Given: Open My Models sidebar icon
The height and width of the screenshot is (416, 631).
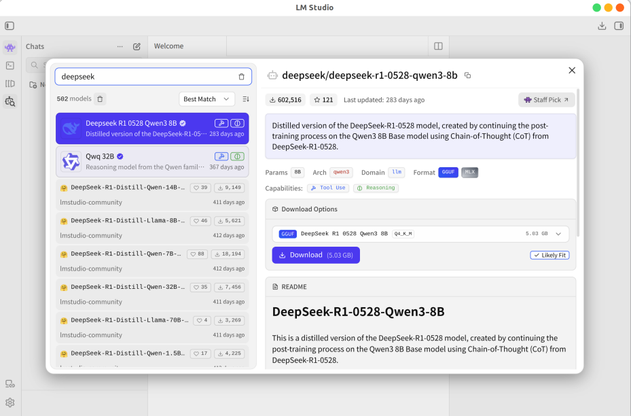Looking at the screenshot, I should pos(10,84).
